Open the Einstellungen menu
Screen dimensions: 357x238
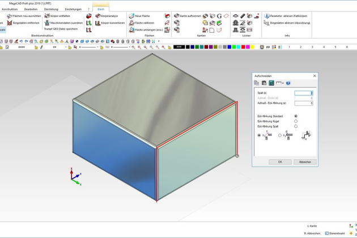click(x=73, y=9)
